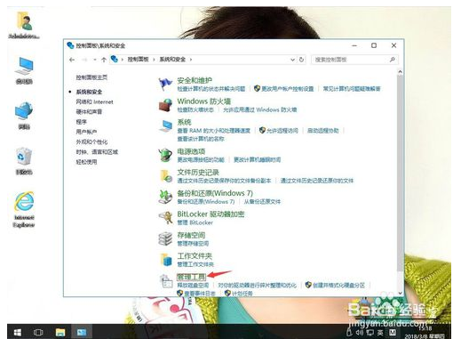This screenshot has height=339, width=453.
Task: Expand chevron after 系统和安全 breadcrumb
Action: 191,60
